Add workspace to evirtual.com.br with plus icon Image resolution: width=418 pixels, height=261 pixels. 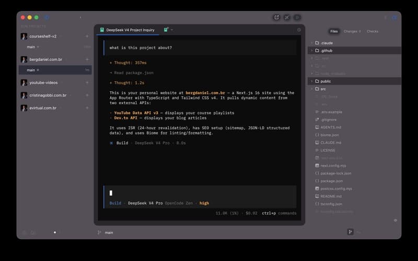(87, 108)
